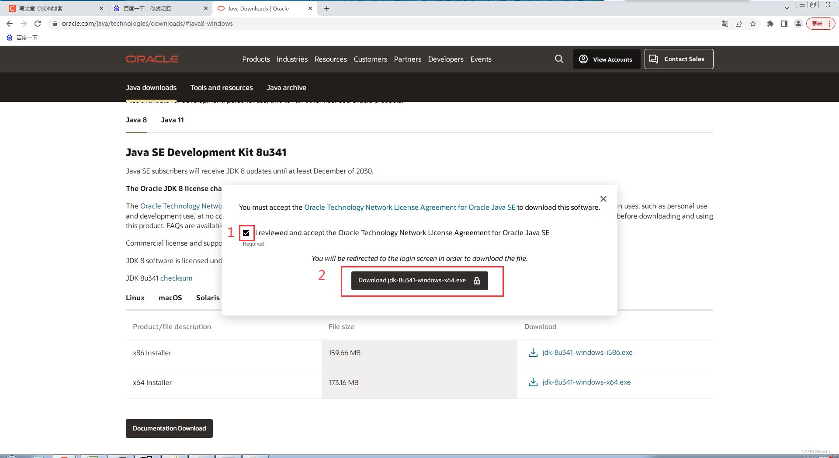The width and height of the screenshot is (839, 458).
Task: Open the Developers menu
Action: tap(446, 59)
